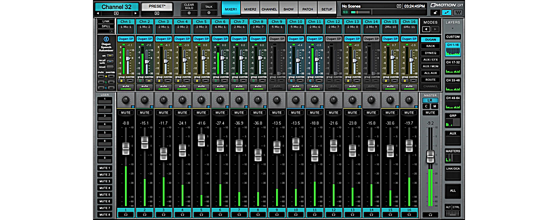
Task: Open the No Scenes dropdown
Action: pos(399,6)
